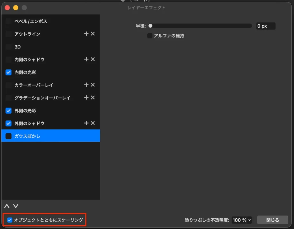Click the 閉じる button
The height and width of the screenshot is (229, 294).
click(272, 220)
